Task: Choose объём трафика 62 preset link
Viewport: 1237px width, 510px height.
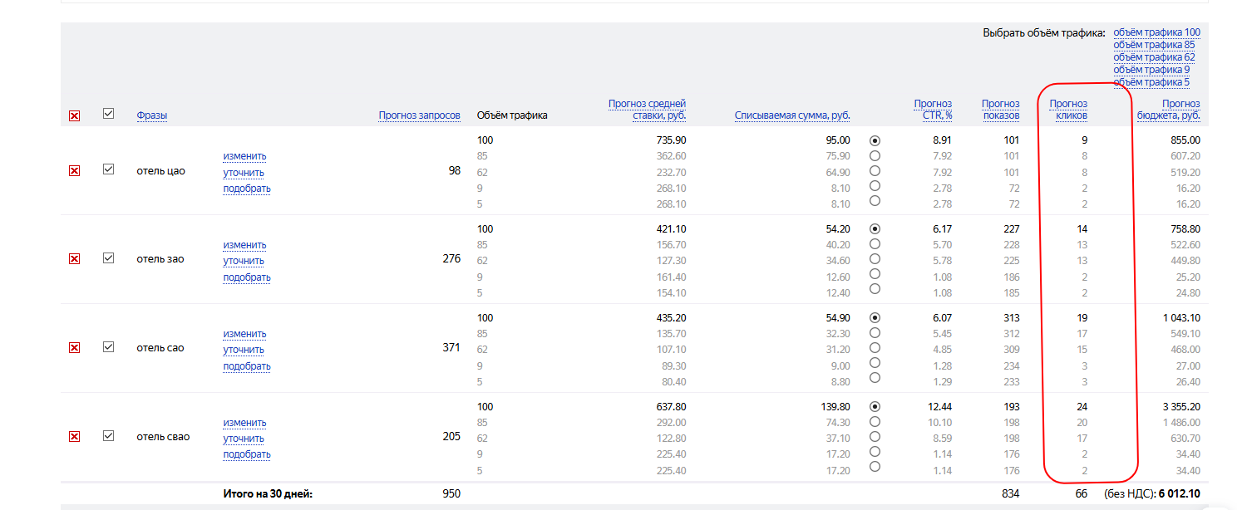Action: coord(1154,57)
